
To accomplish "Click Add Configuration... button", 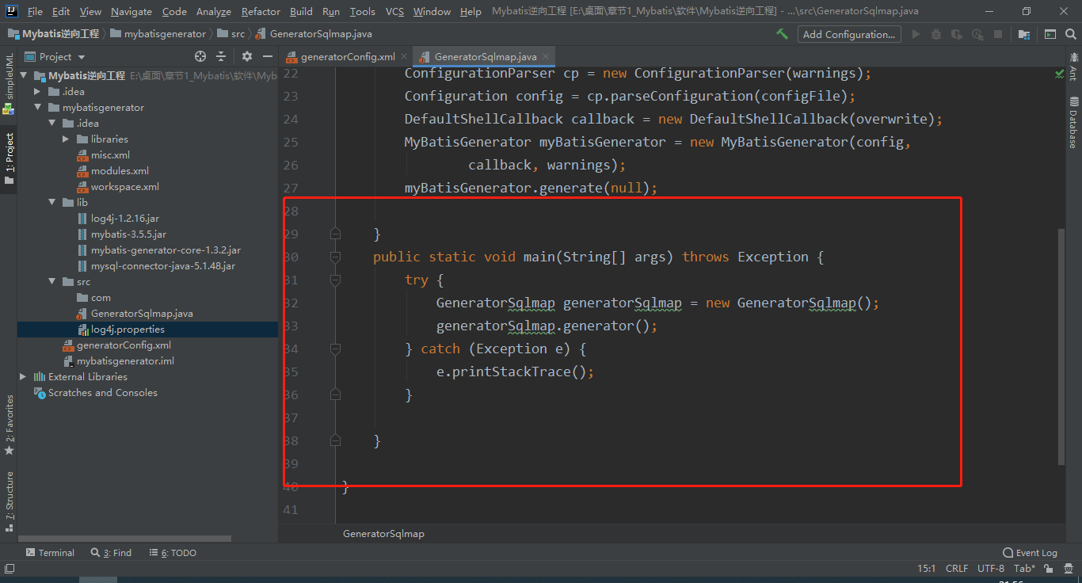I will pos(849,34).
